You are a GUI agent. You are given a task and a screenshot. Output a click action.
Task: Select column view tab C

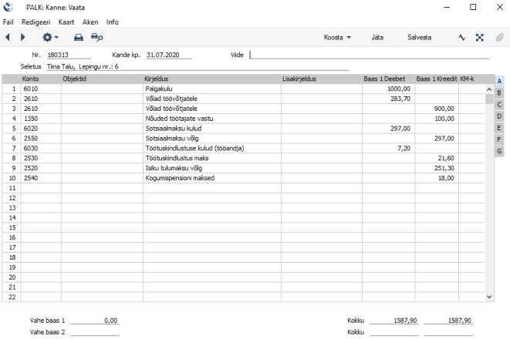coord(499,105)
